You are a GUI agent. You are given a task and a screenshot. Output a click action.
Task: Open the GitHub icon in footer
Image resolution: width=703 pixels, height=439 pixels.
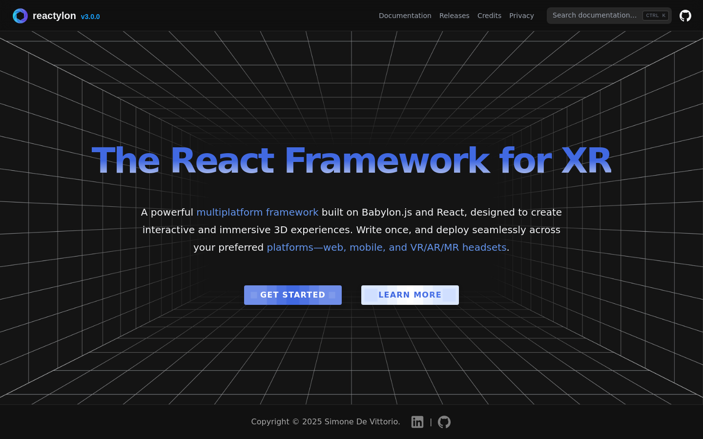pos(444,422)
